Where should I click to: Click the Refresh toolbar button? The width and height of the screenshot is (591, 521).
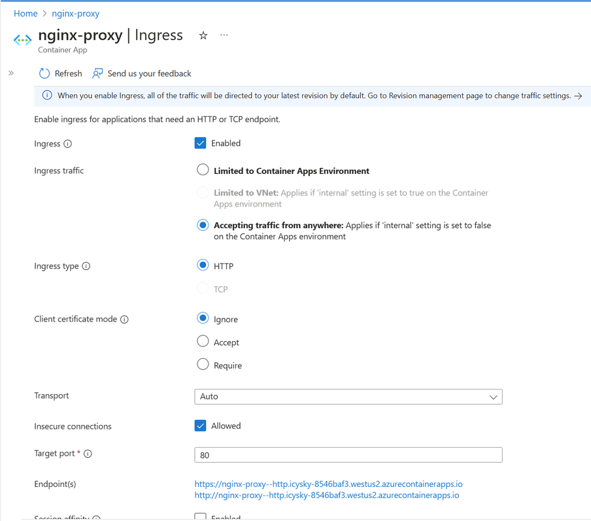point(61,73)
